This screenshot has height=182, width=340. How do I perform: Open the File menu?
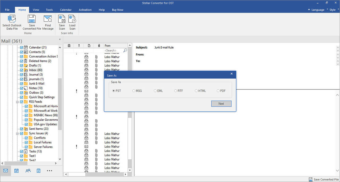pyautogui.click(x=7, y=10)
